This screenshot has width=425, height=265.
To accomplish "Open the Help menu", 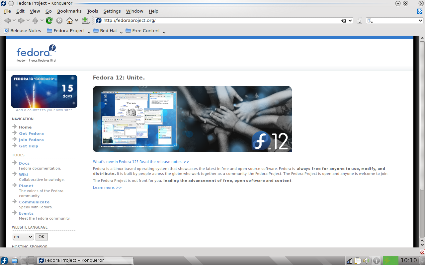I will point(153,11).
